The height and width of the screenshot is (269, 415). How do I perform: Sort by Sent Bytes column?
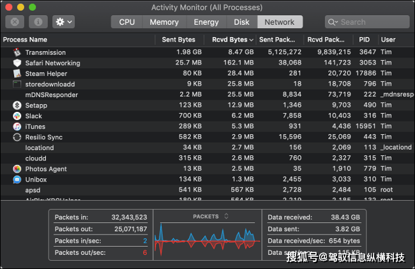[x=179, y=40]
